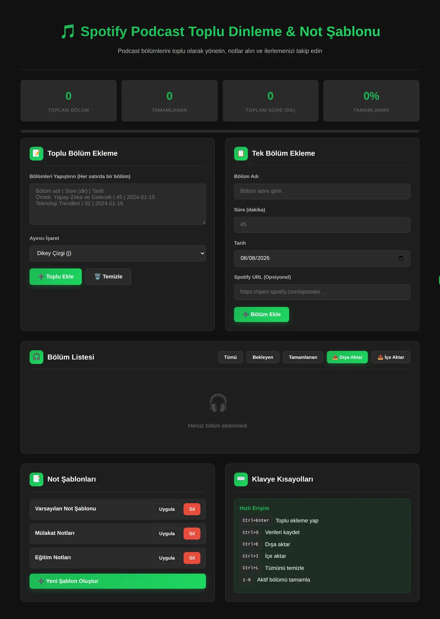440x619 pixels.
Task: Focus the Tarih date field
Action: coord(322,258)
